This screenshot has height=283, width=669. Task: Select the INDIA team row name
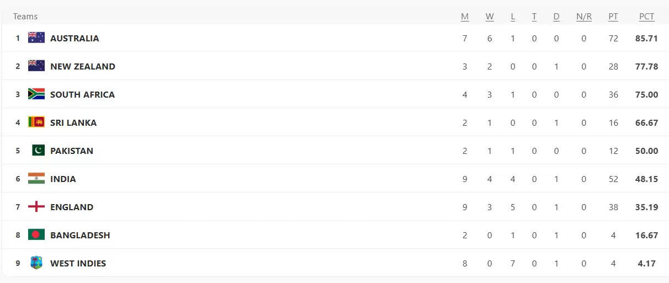point(63,179)
